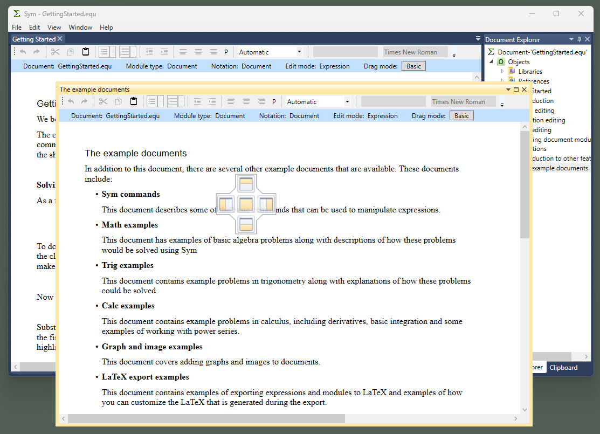Click Times New Roman font field, Getting Started

(x=416, y=52)
